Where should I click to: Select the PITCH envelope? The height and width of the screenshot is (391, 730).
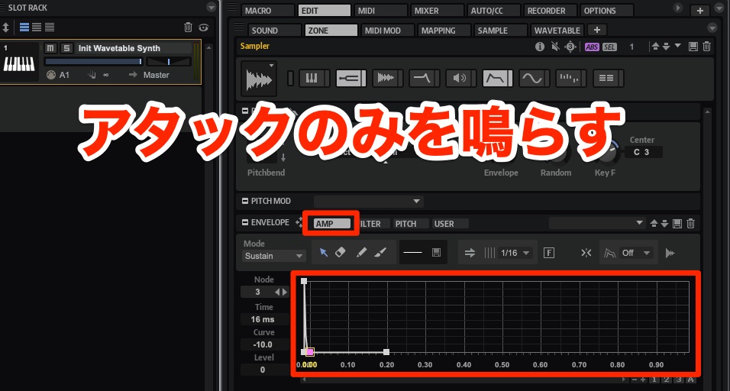pos(411,224)
